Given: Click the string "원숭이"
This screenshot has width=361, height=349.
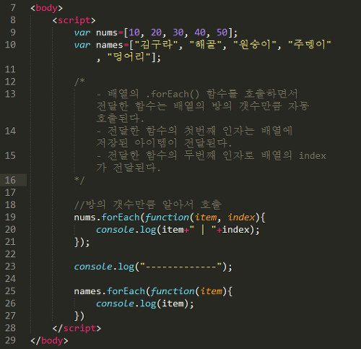Looking at the screenshot, I should tap(255, 45).
